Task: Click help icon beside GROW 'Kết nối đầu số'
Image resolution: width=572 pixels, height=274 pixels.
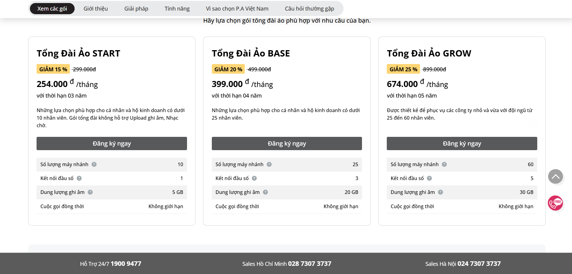Action: 429,178
